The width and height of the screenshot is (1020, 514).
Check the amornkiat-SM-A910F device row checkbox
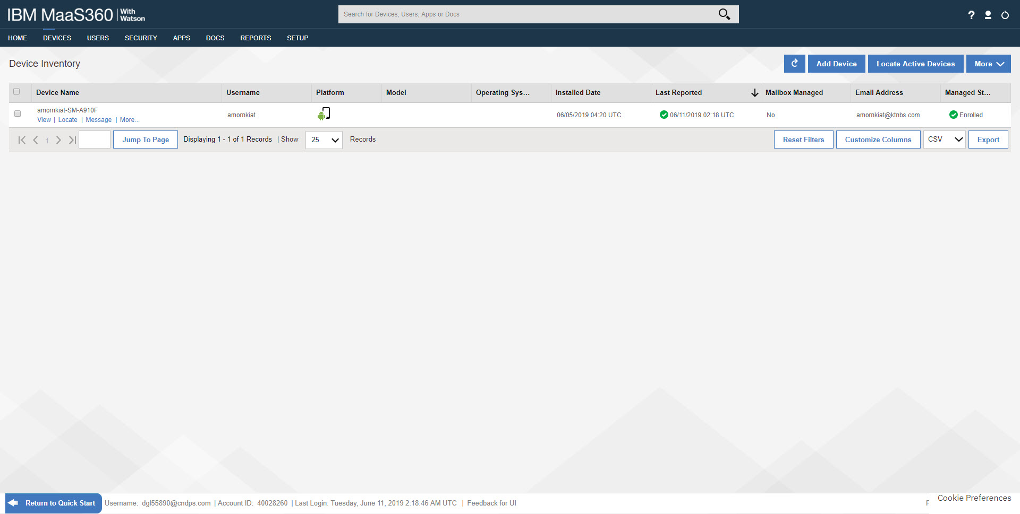tap(18, 114)
